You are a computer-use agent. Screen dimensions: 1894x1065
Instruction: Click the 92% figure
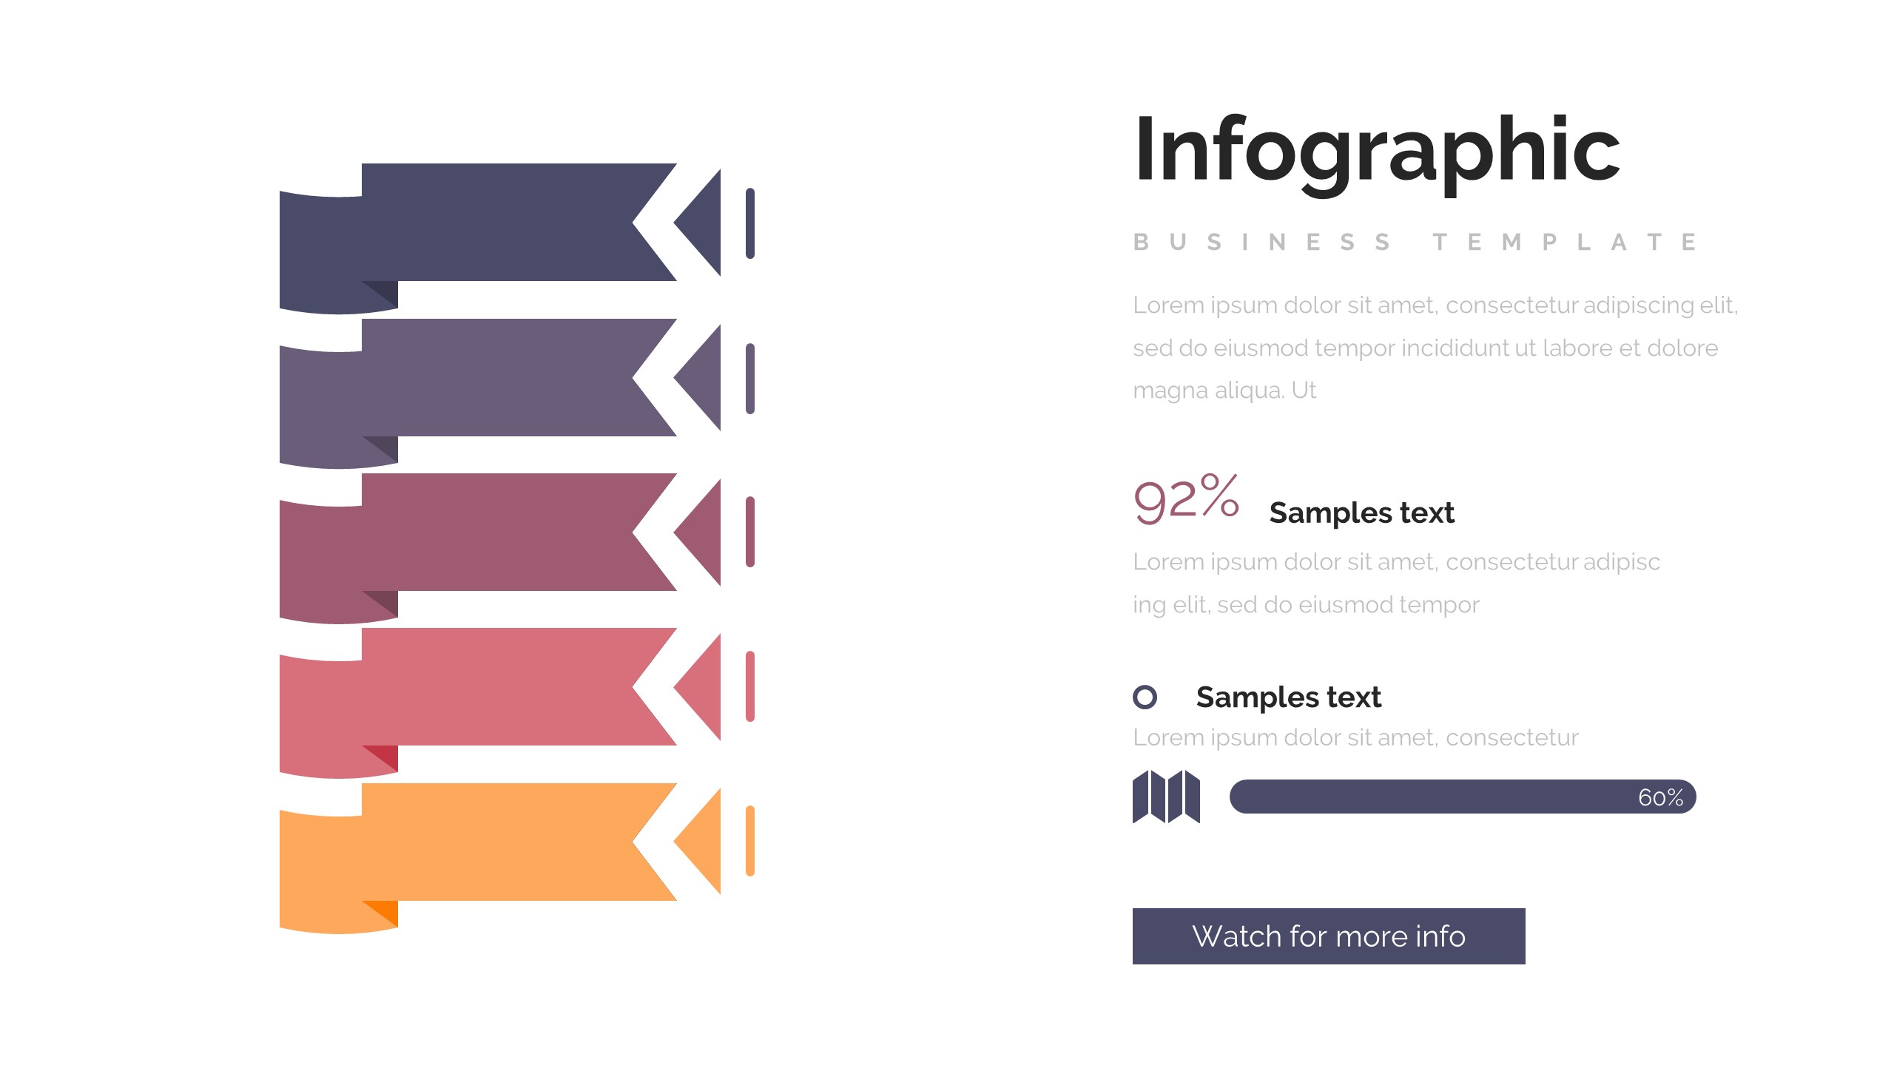point(1186,500)
